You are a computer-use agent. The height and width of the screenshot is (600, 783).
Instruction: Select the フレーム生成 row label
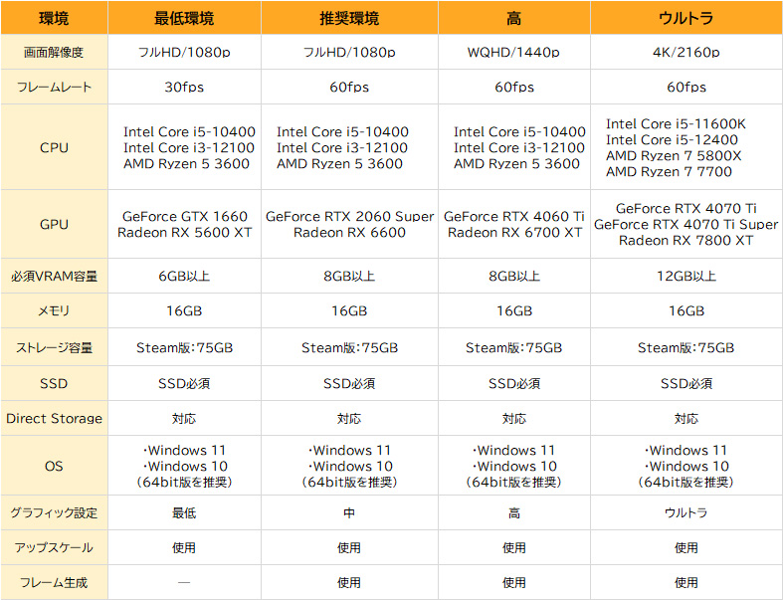tap(54, 582)
